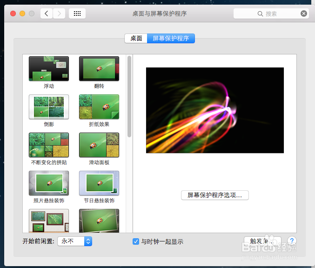
Task: Minimize the window with the yellow button
Action: click(22, 13)
